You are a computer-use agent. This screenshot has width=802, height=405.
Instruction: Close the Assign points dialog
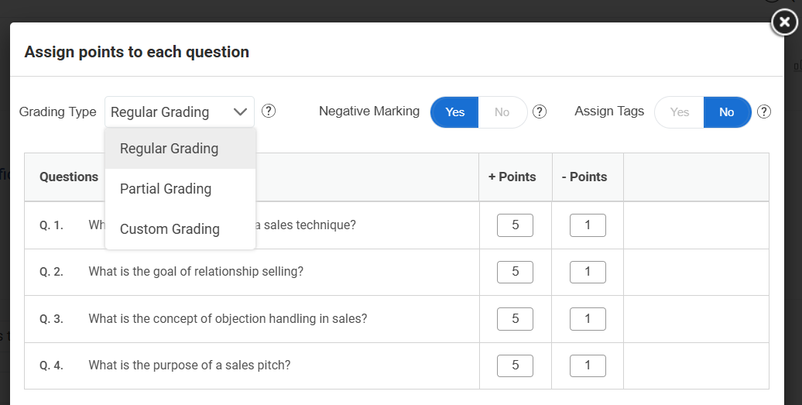784,23
